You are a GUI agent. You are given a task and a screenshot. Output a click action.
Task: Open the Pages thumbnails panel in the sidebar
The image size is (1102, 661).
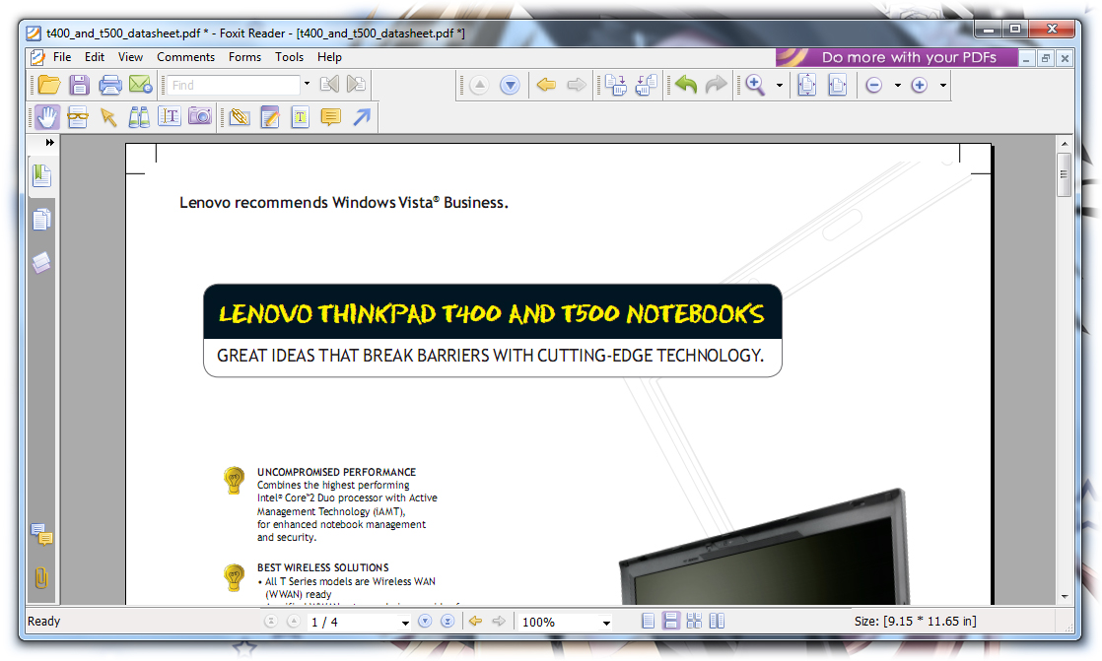pyautogui.click(x=41, y=219)
